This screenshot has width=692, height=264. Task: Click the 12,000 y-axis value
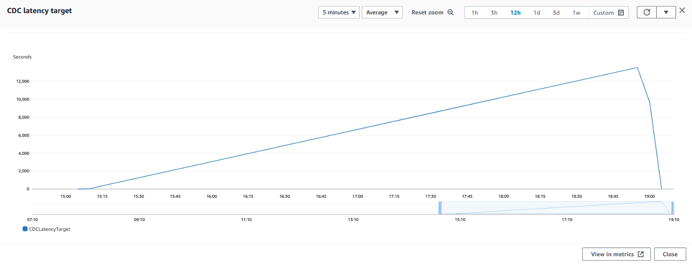coord(23,81)
